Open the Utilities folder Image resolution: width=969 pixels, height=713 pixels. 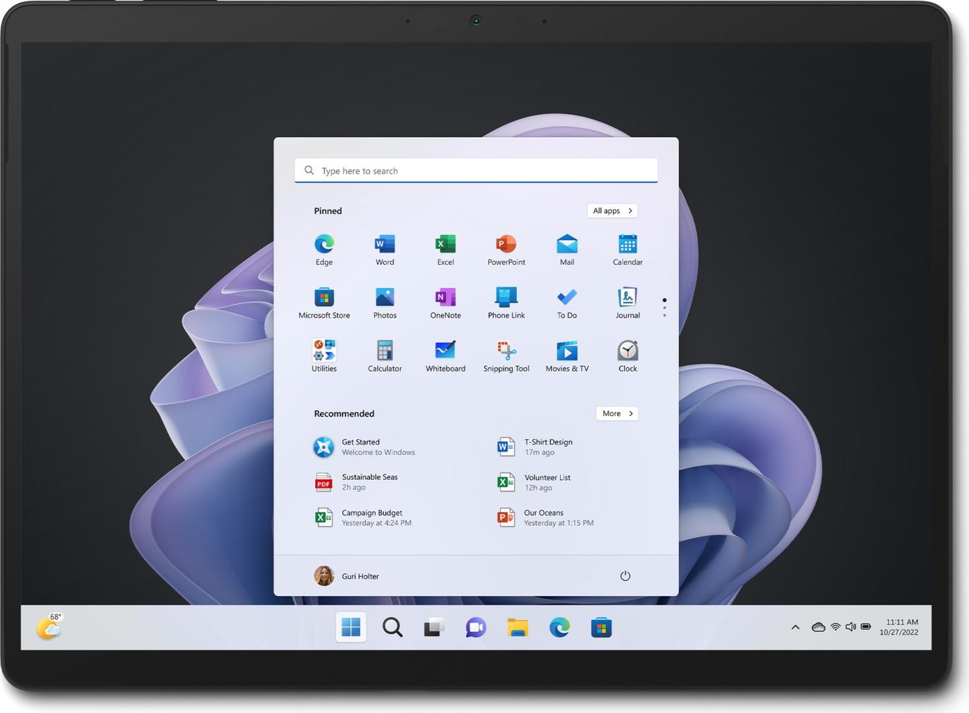tap(324, 356)
